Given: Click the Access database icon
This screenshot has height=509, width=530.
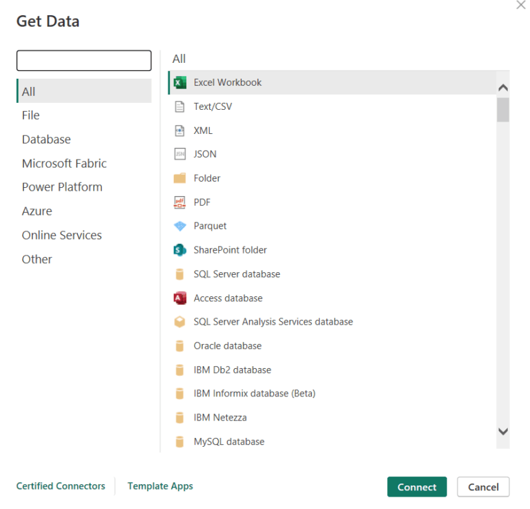Looking at the screenshot, I should click(180, 298).
